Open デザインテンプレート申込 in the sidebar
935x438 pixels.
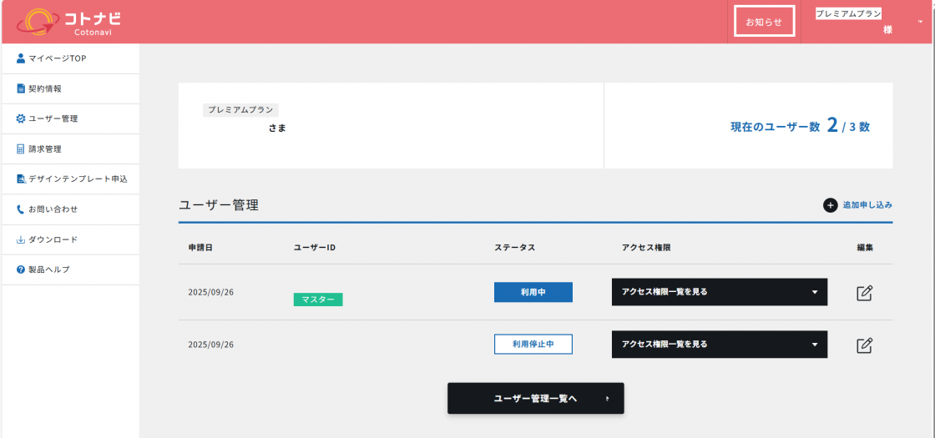tap(77, 179)
